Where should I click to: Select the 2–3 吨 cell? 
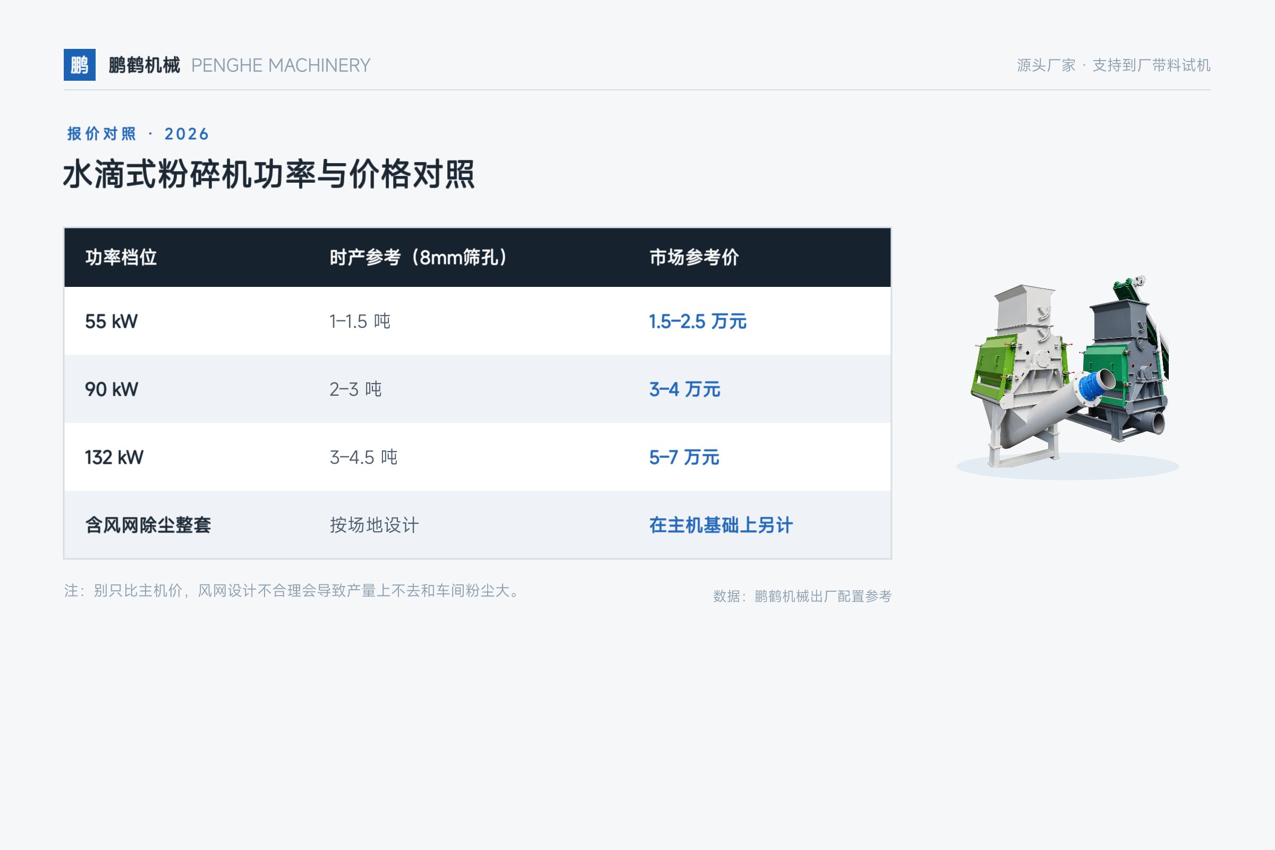[x=355, y=389]
